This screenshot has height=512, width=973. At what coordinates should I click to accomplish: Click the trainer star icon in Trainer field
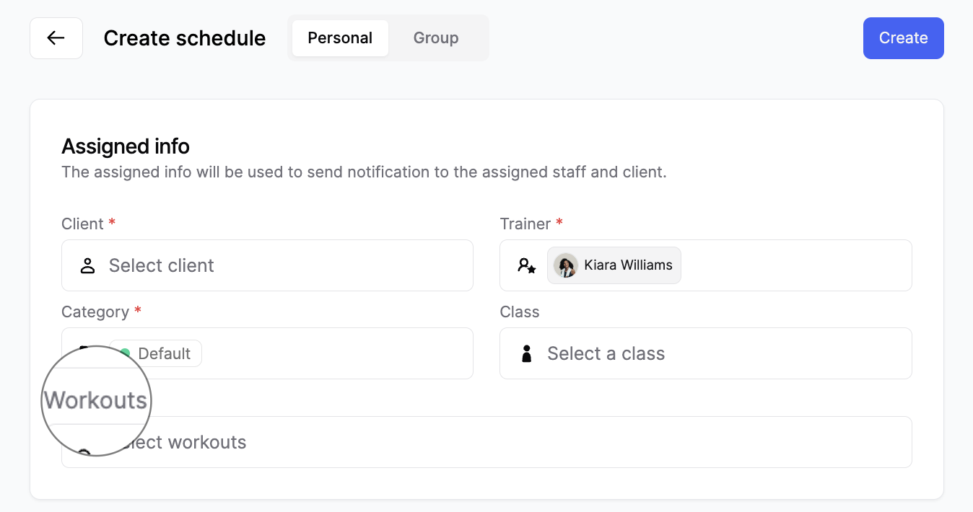tap(526, 266)
